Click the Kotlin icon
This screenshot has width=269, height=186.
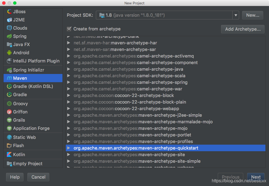coord(9,154)
